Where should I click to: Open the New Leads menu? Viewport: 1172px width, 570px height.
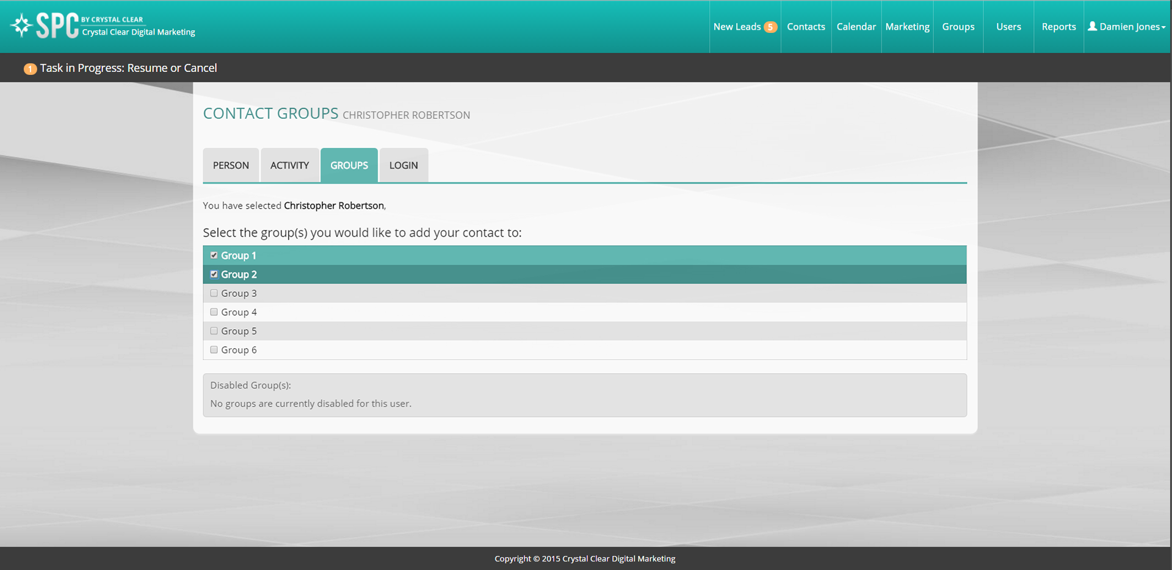click(745, 27)
